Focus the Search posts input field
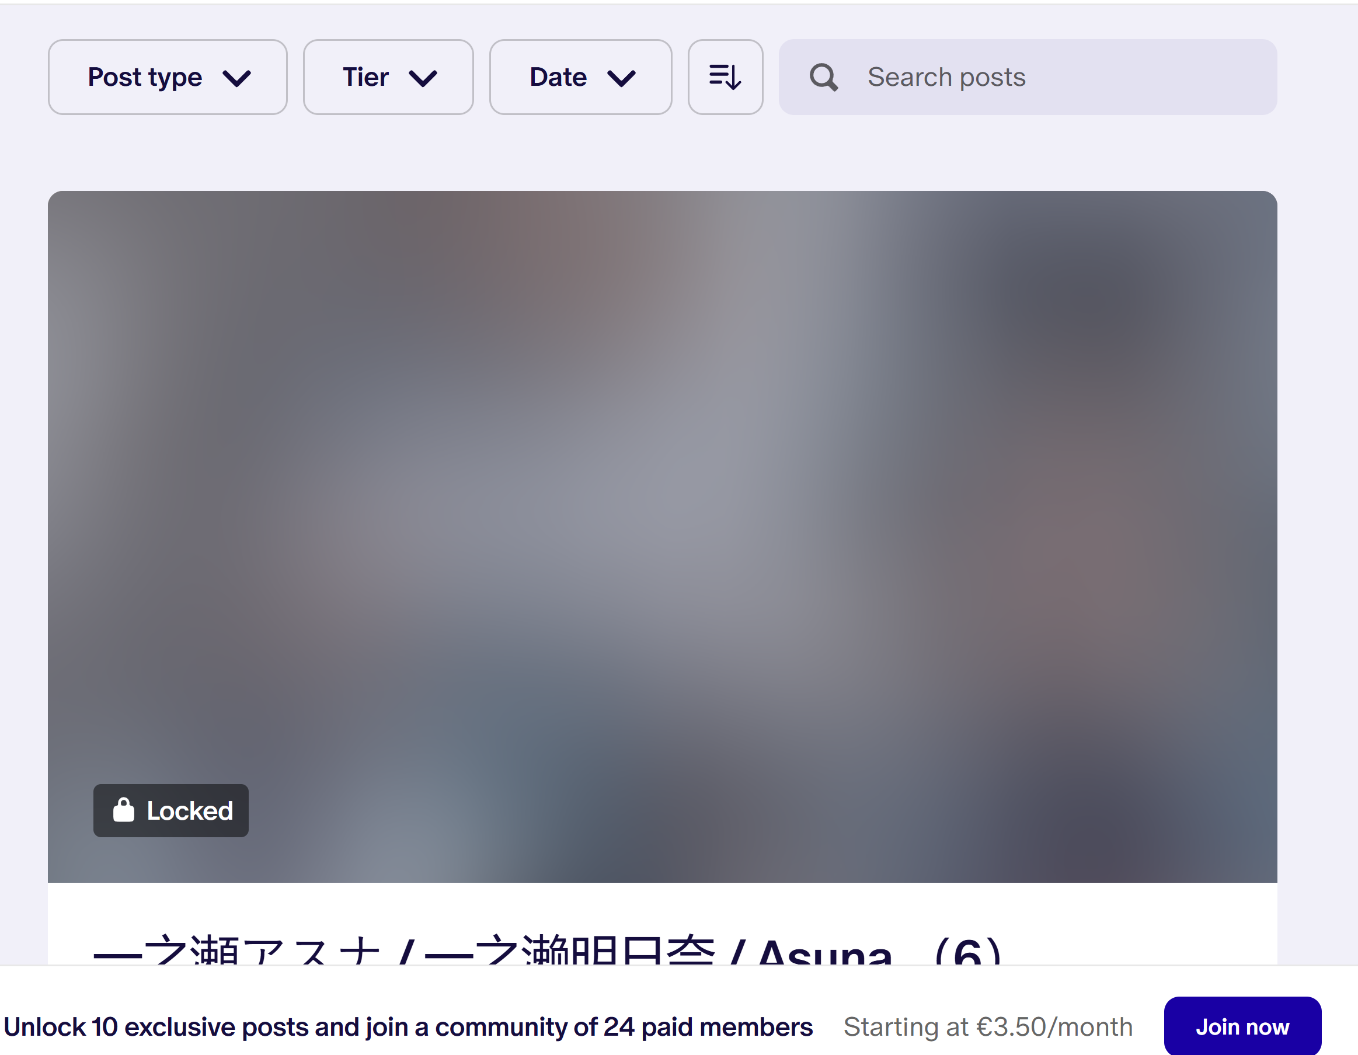1358x1055 pixels. pos(1057,77)
